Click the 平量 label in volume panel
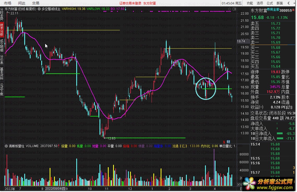Viewport: 297px width, 192px height. pos(111,146)
